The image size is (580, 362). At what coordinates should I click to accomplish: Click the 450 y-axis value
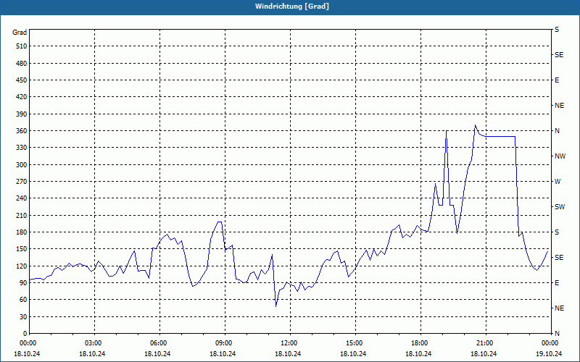(x=22, y=80)
